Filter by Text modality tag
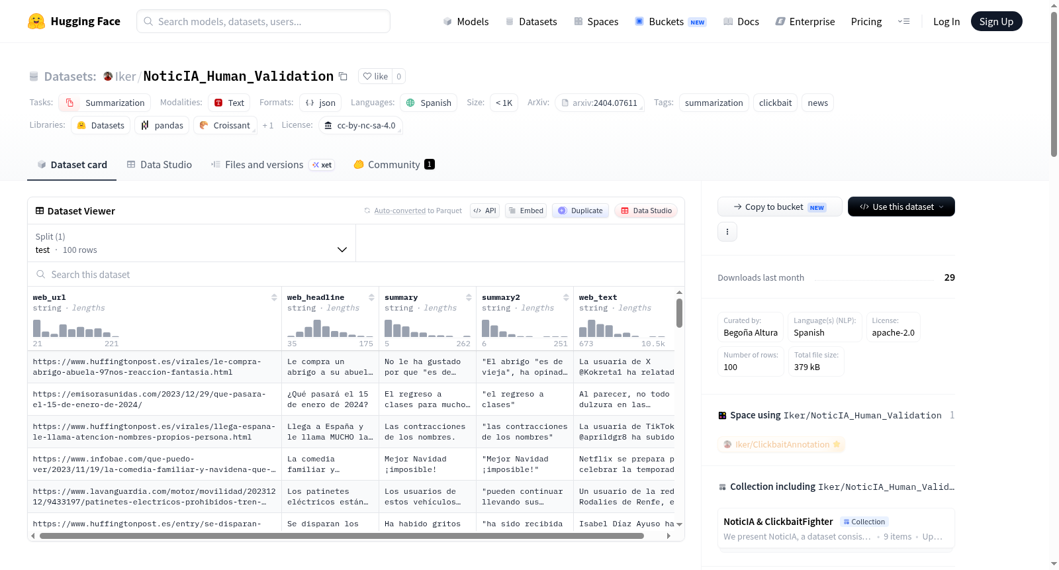The height and width of the screenshot is (570, 1059). (x=229, y=103)
